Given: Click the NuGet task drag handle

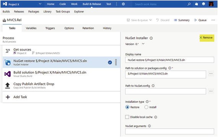Looking at the screenshot, I should 116,62.
